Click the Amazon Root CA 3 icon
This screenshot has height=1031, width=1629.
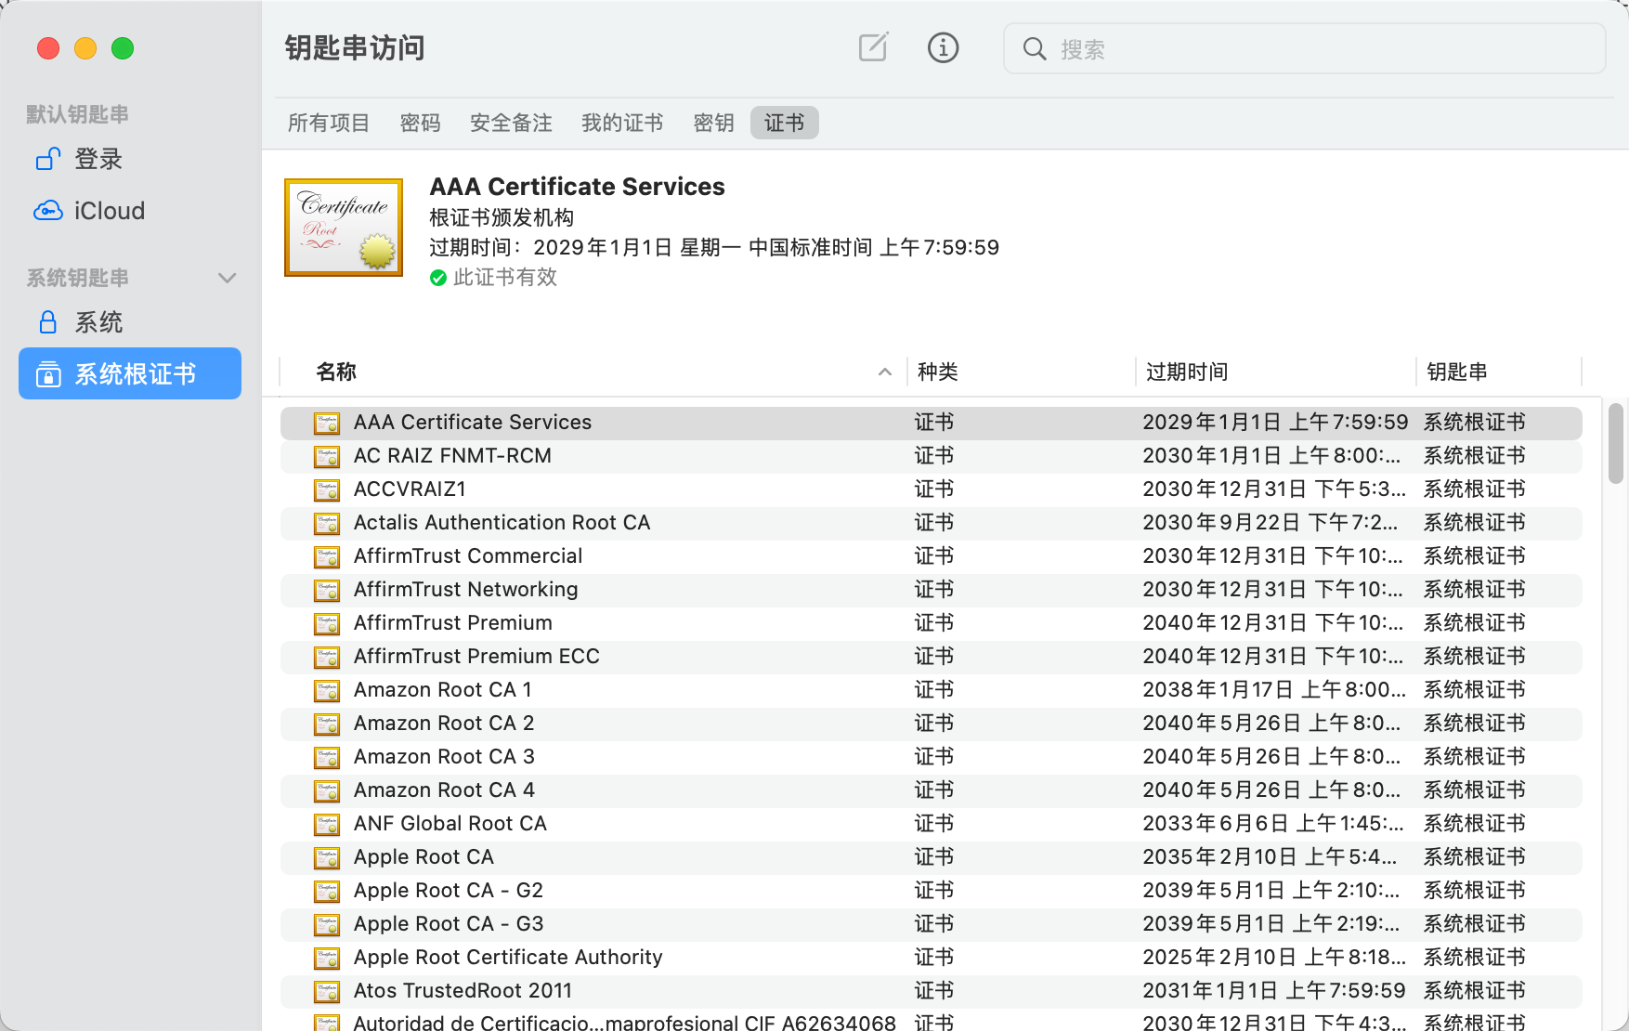click(x=327, y=757)
